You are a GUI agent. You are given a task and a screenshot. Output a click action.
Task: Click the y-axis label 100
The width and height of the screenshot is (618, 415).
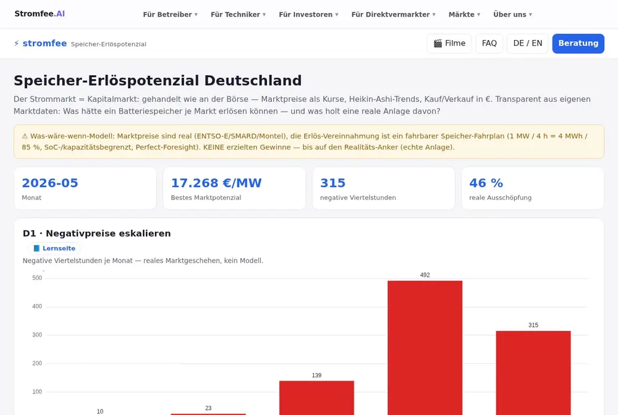(x=37, y=392)
